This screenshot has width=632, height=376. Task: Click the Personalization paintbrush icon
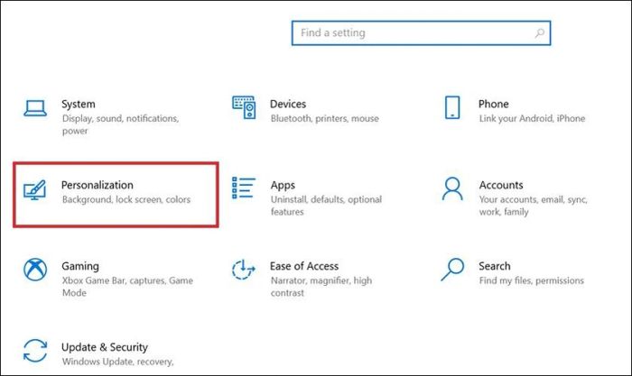point(35,189)
